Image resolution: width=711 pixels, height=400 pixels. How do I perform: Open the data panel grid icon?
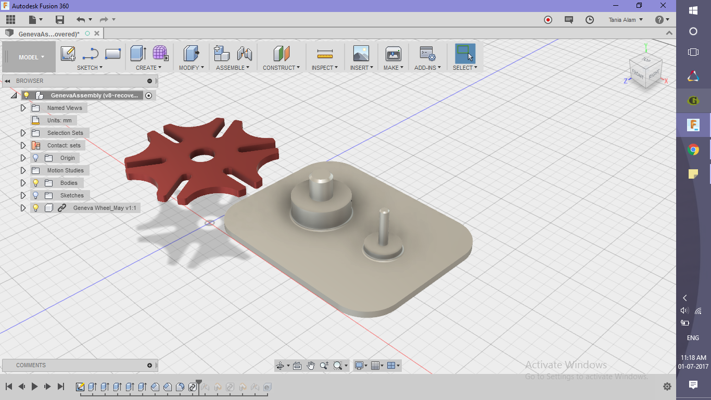10,20
